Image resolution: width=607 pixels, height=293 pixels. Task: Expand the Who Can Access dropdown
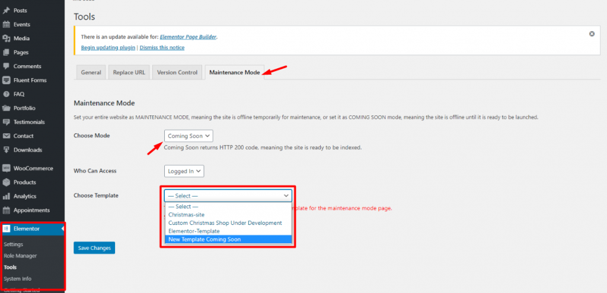(x=184, y=171)
